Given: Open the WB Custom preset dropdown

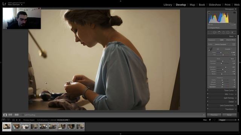Looking at the screenshot, I should pyautogui.click(x=229, y=49).
